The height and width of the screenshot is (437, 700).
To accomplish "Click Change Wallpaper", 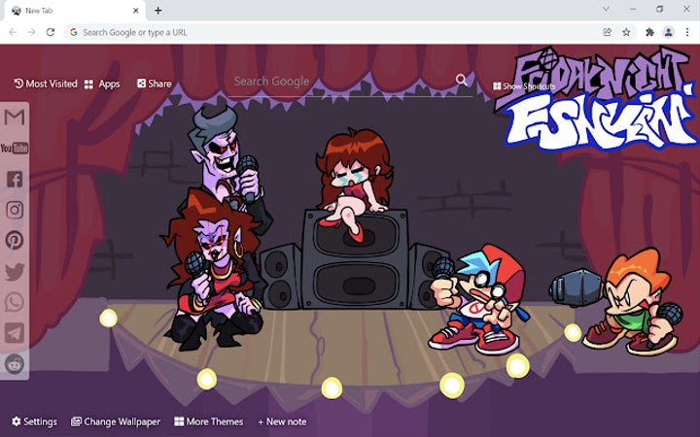I will tap(116, 421).
